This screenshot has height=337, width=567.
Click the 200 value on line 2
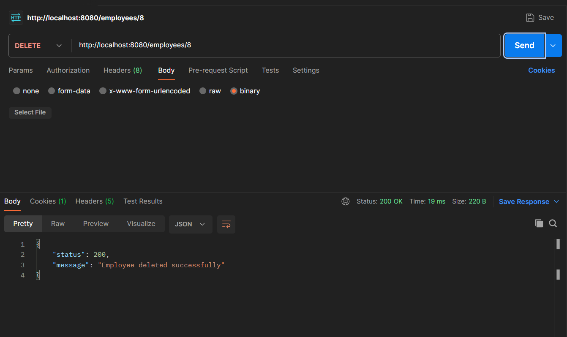click(x=100, y=255)
